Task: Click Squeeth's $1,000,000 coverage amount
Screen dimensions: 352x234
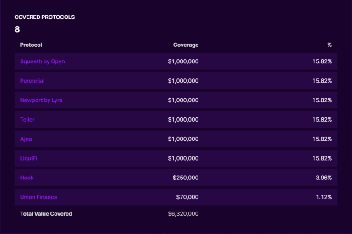Action: click(183, 61)
